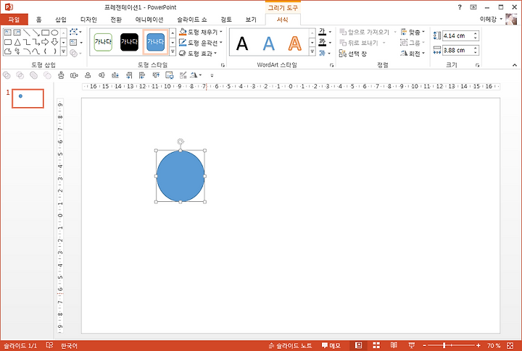This screenshot has height=351, width=522.
Task: Select the isosceles triangle shape
Action: pos(17,42)
